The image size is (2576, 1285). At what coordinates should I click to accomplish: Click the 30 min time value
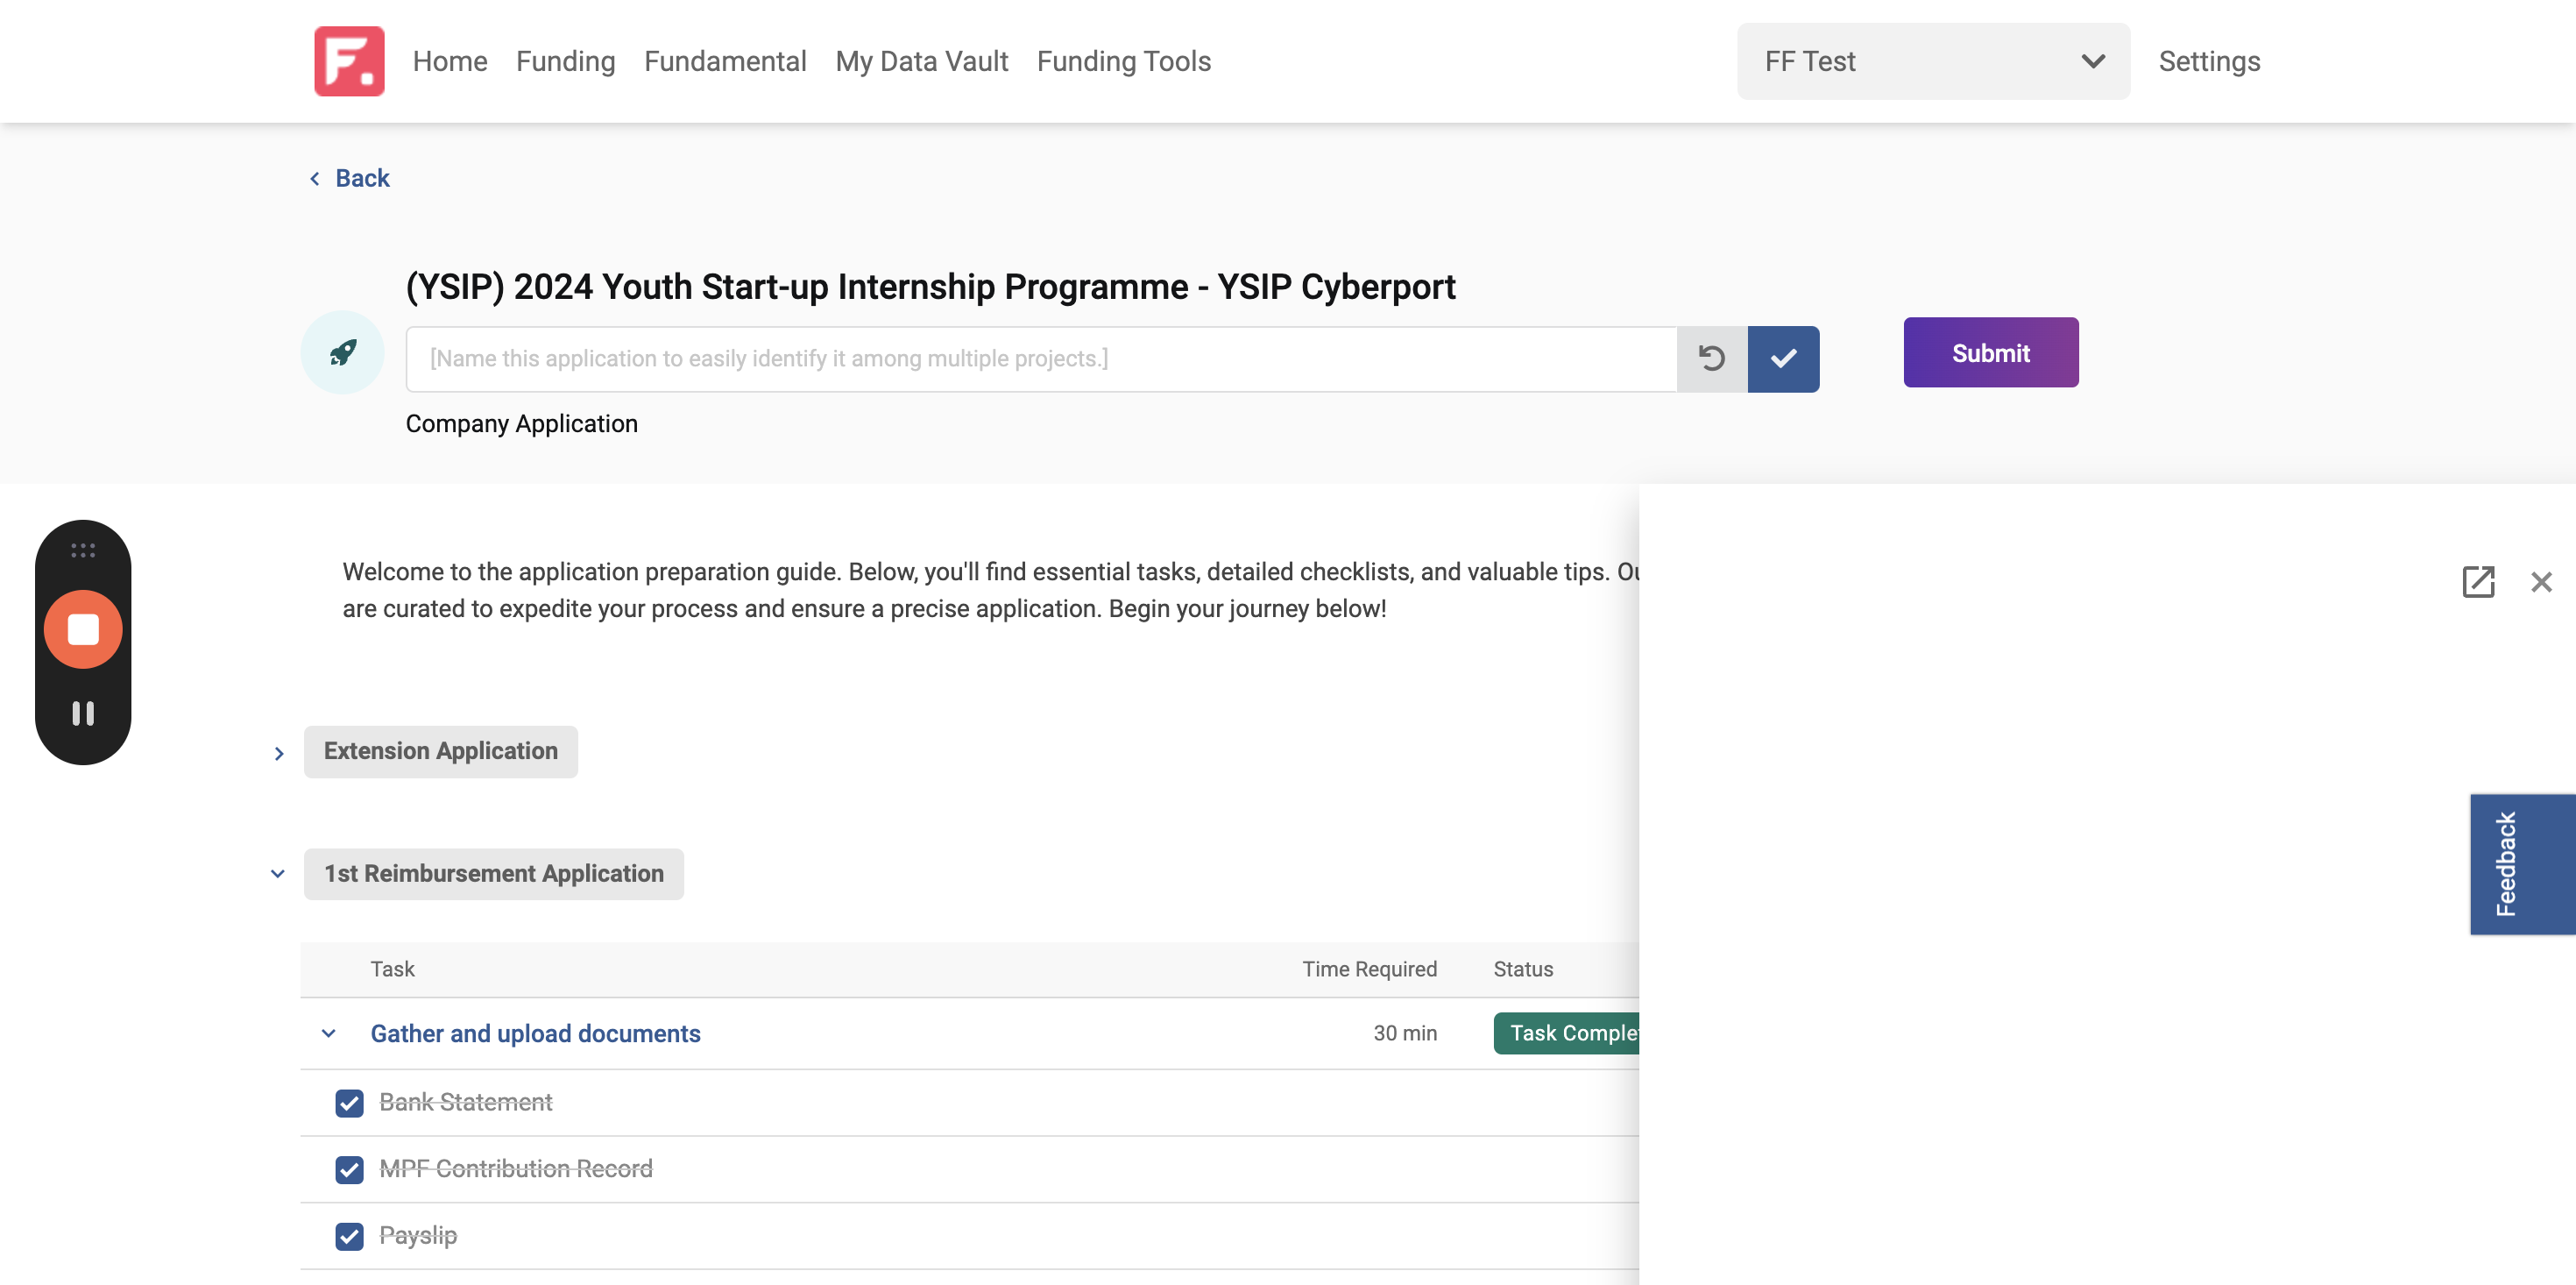(x=1405, y=1033)
